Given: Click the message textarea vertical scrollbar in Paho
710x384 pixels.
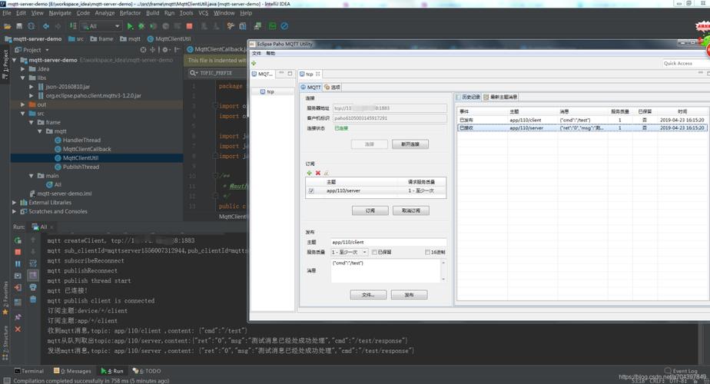Looking at the screenshot, I should (x=443, y=271).
